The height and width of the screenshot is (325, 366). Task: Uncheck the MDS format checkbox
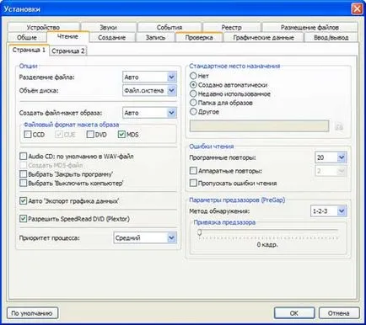coord(121,135)
